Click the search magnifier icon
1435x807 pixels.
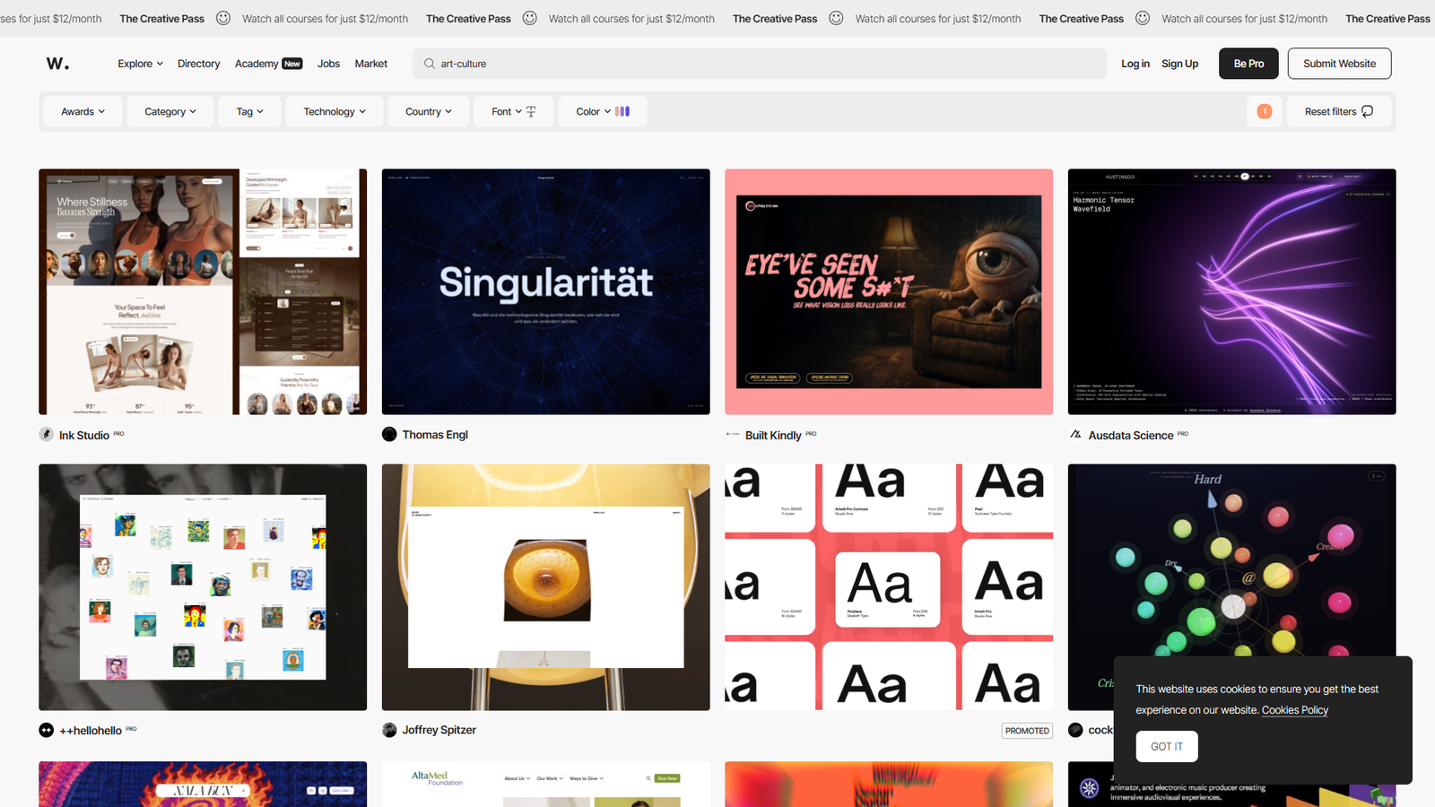point(430,64)
